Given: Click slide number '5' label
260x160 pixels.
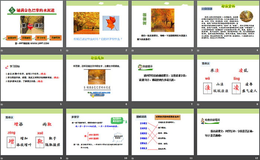Looking at the screenshot, I should [61, 104].
